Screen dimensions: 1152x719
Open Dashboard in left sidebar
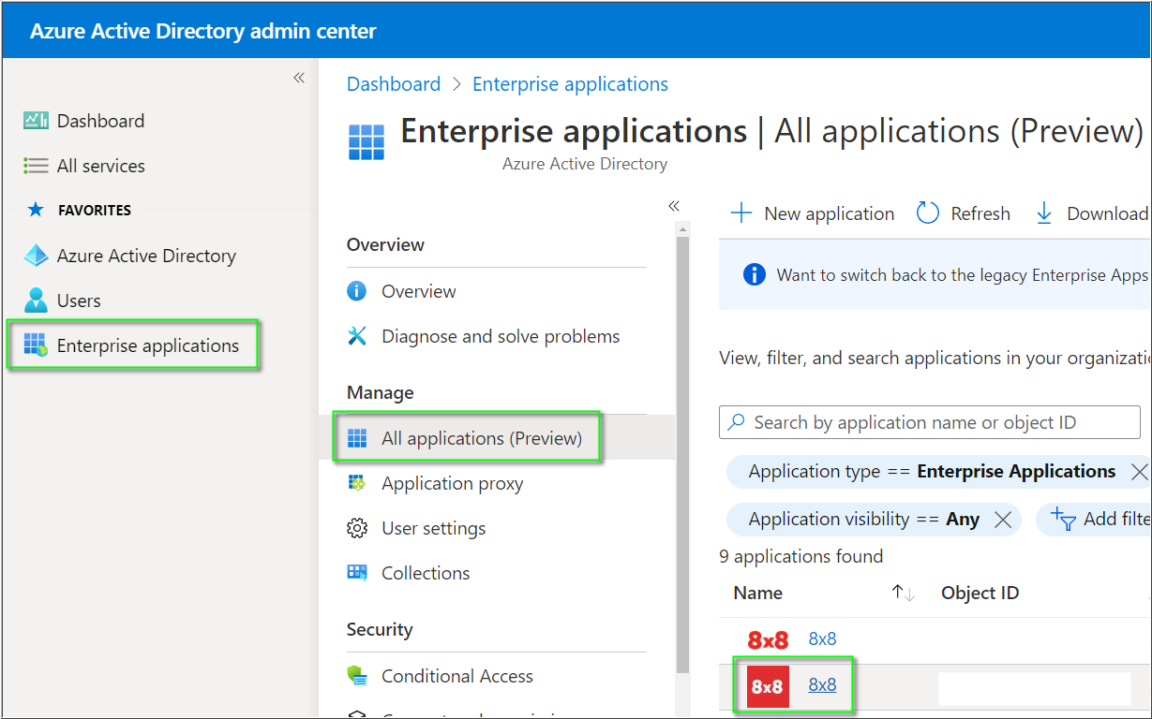click(100, 121)
